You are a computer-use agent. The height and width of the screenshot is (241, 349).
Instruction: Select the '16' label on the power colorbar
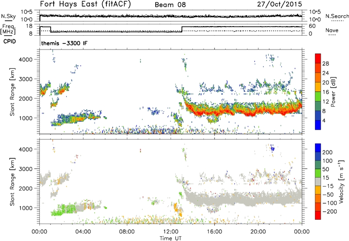(325, 92)
